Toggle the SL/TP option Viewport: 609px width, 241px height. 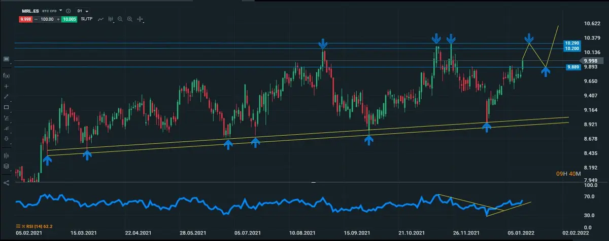(87, 19)
